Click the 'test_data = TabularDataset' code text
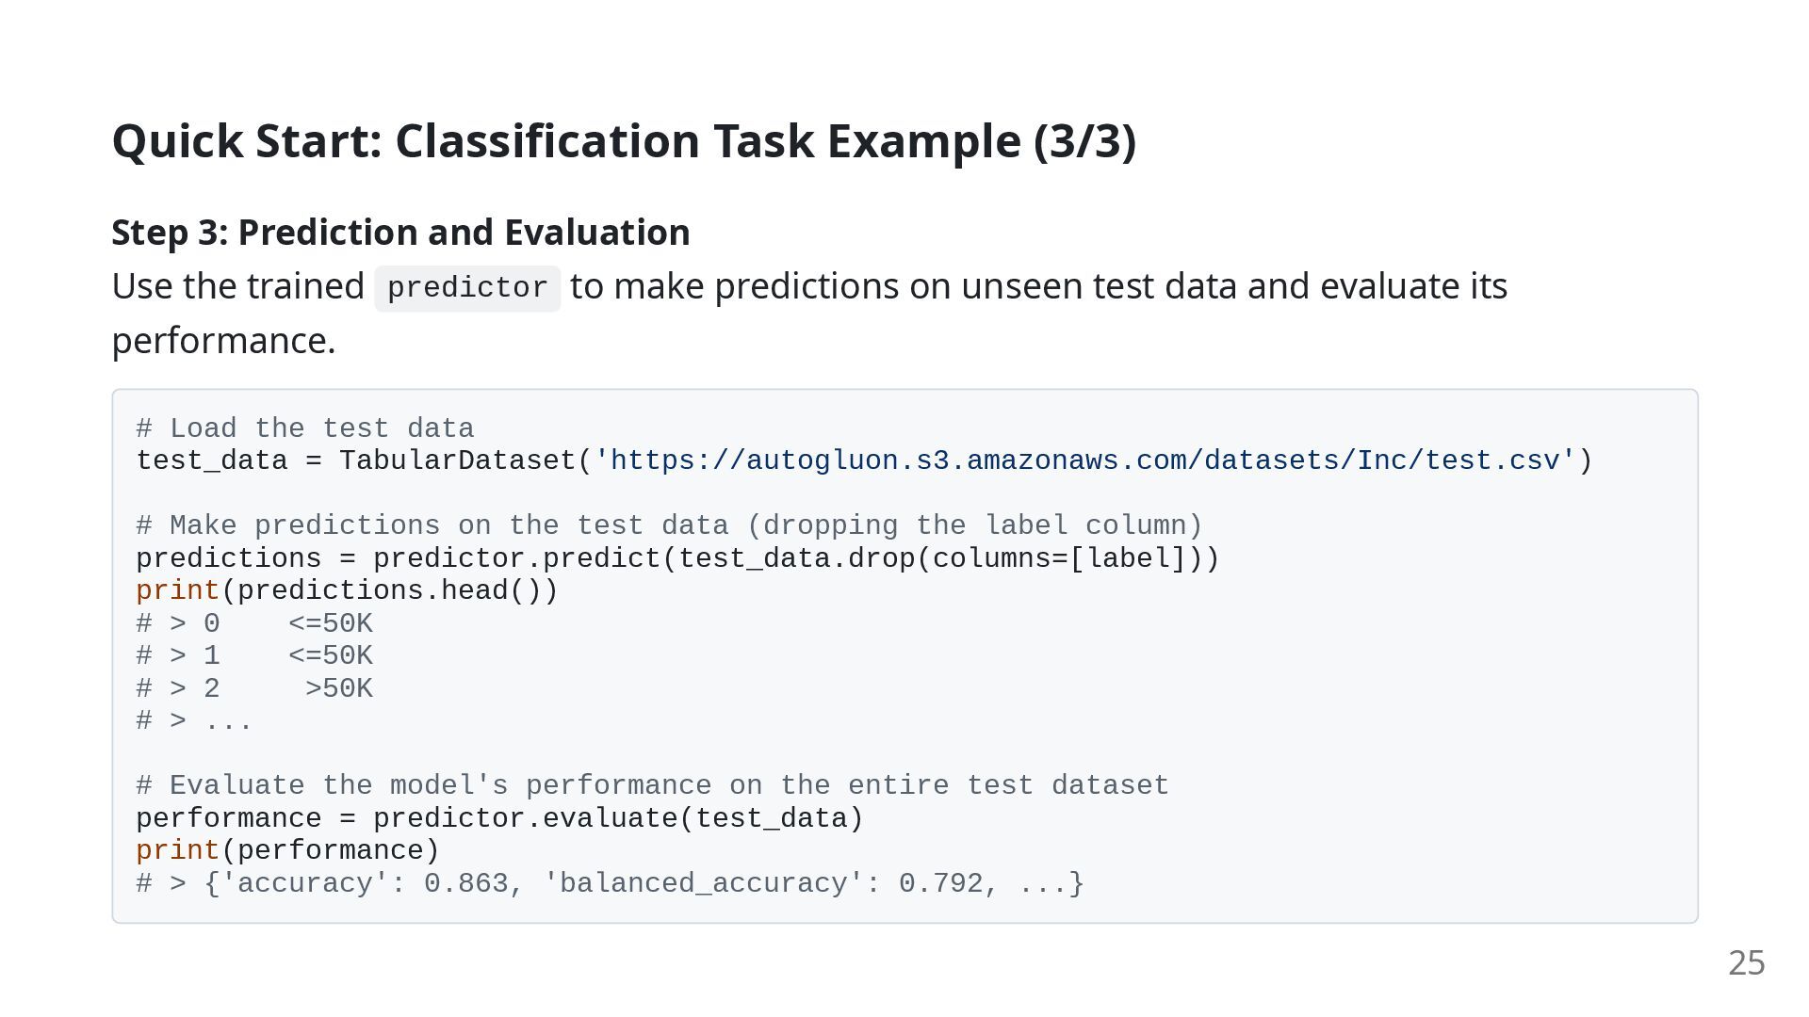Image resolution: width=1809 pixels, height=1017 pixels. (x=356, y=460)
